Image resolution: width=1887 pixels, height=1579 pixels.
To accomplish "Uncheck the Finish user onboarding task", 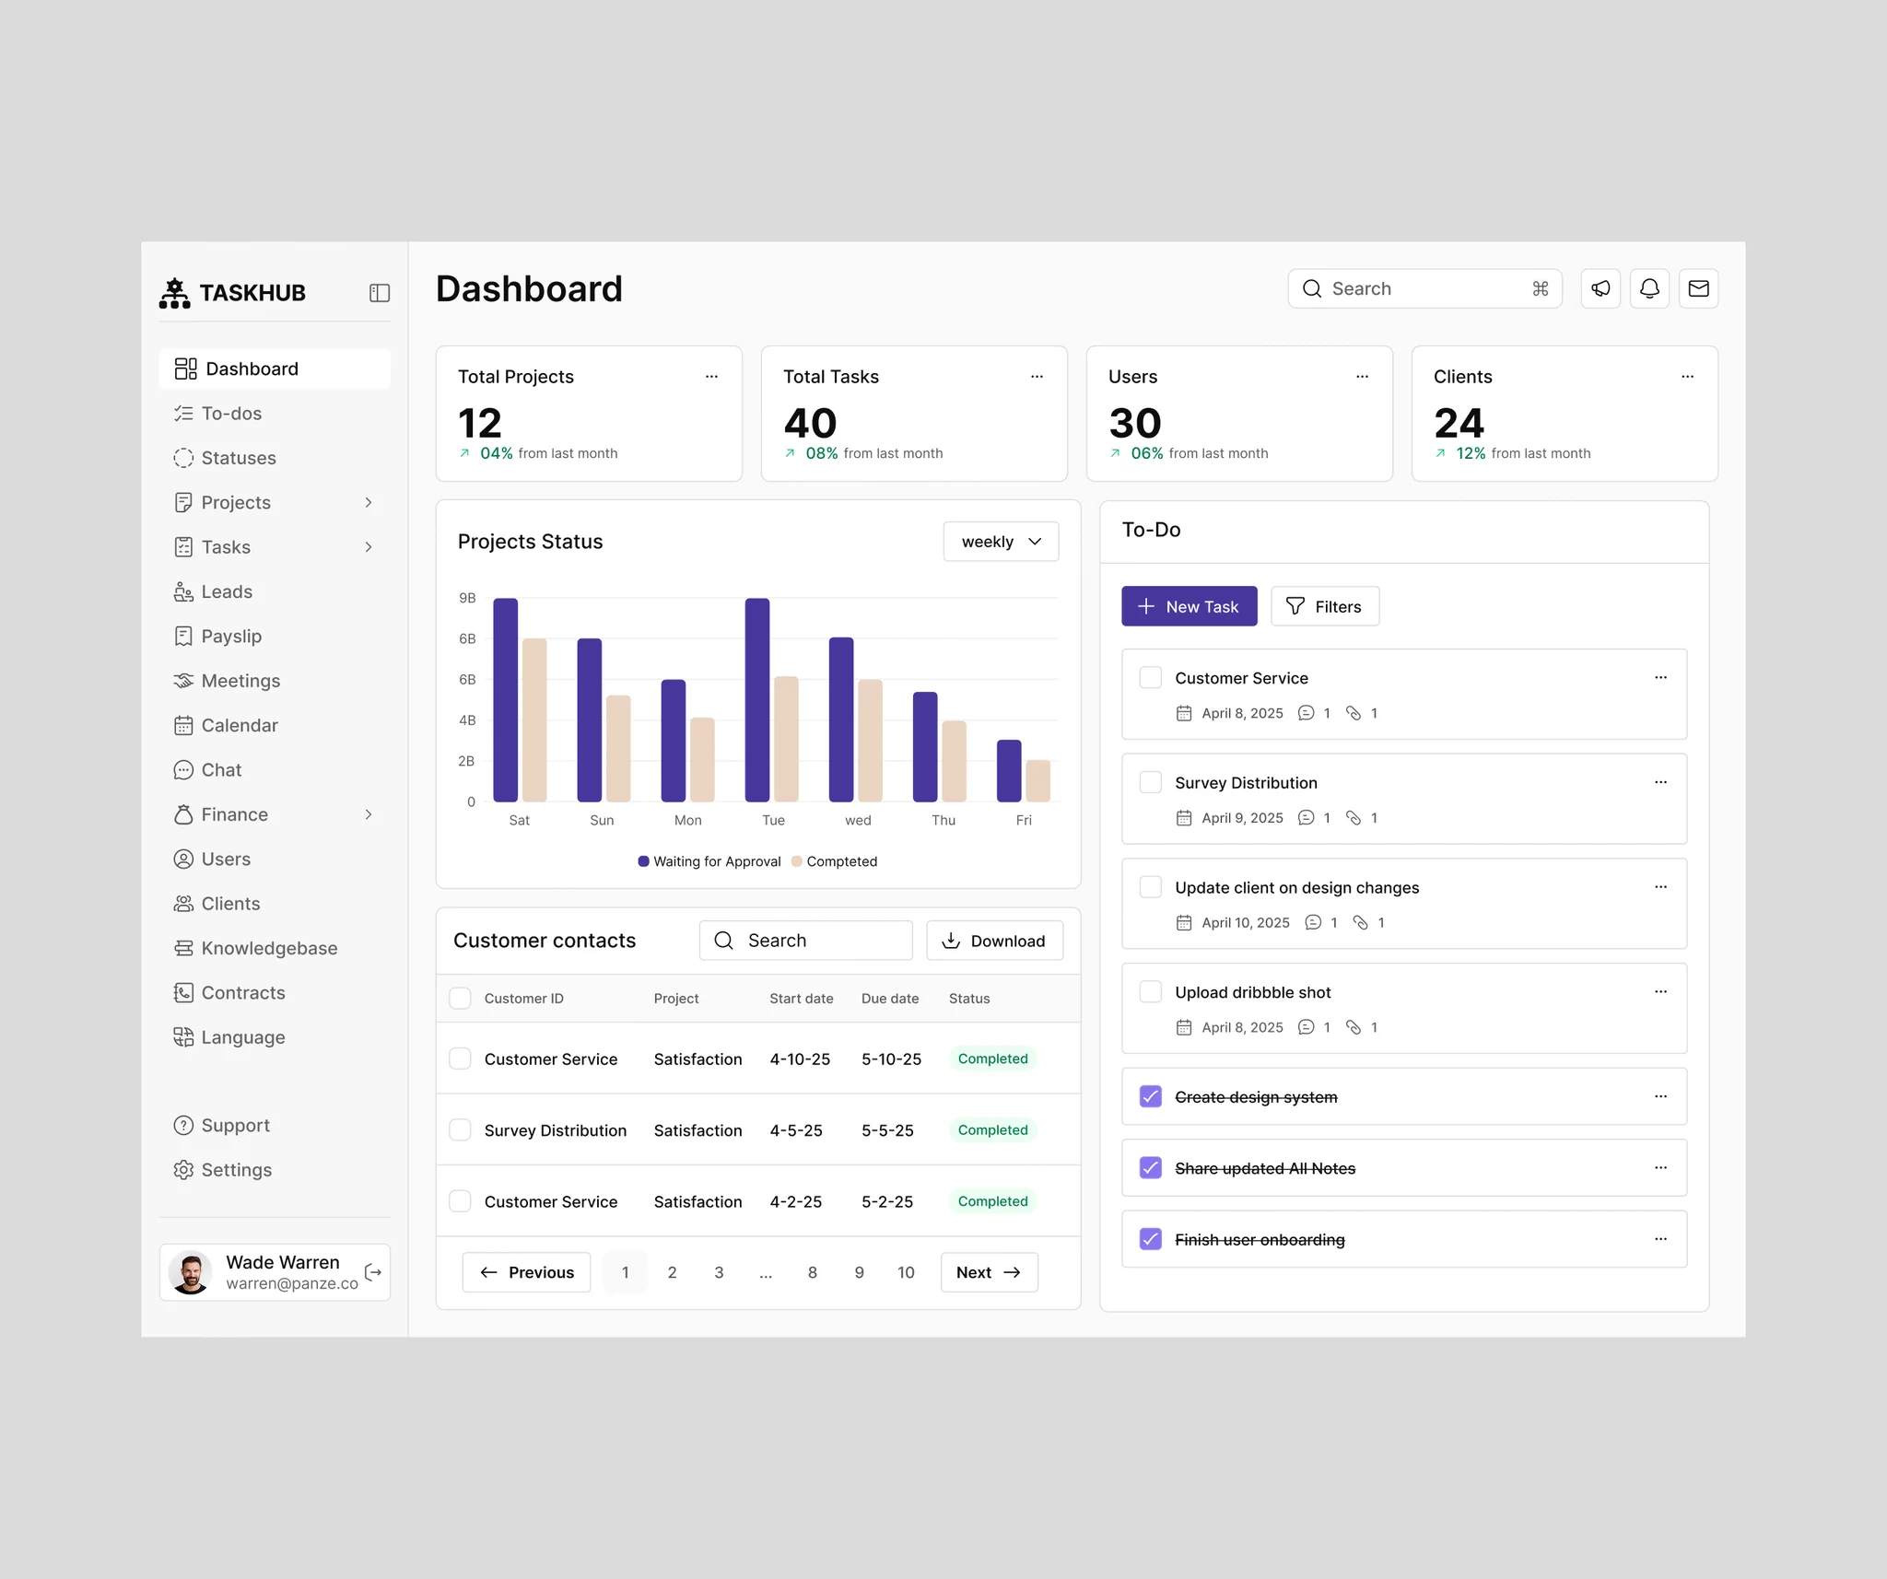I will (x=1150, y=1239).
